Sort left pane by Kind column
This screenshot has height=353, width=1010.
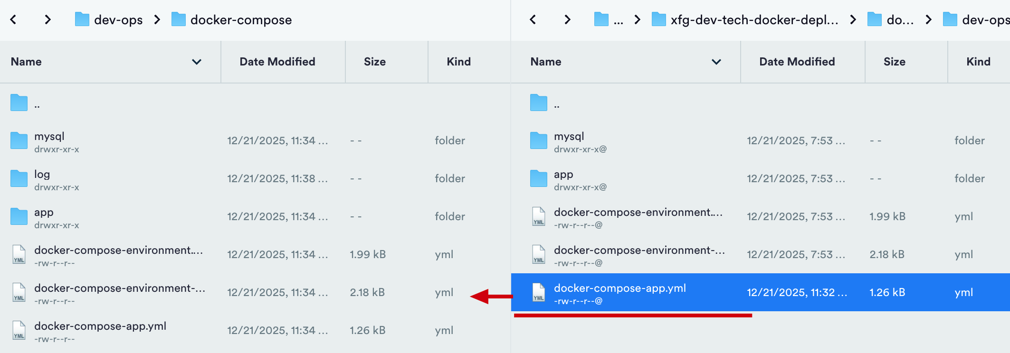click(458, 62)
